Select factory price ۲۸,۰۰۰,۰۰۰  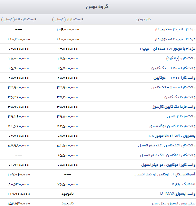[x=18, y=58]
